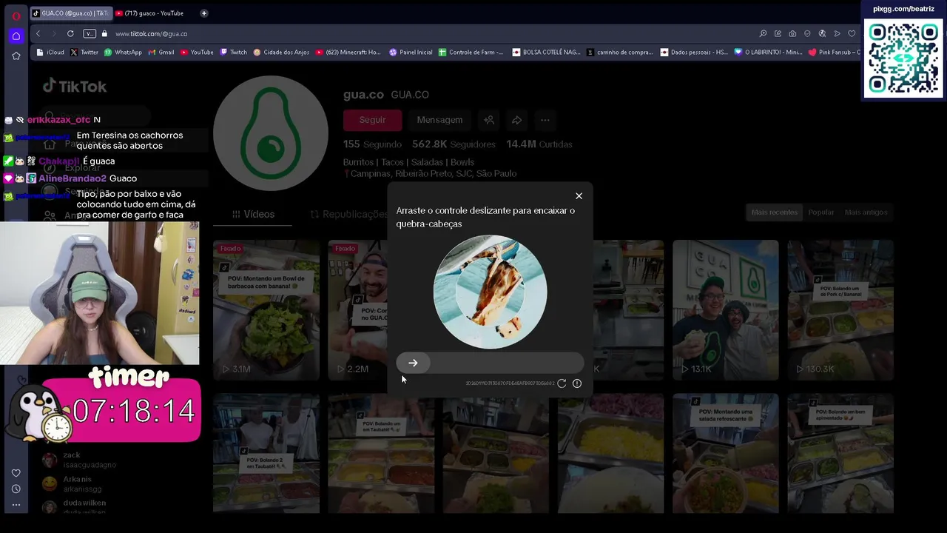Open the 13.1K views video thumbnail
The width and height of the screenshot is (947, 533).
(x=726, y=310)
